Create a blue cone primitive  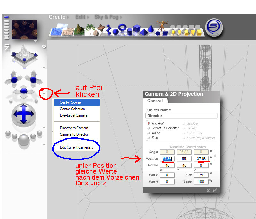151,28
